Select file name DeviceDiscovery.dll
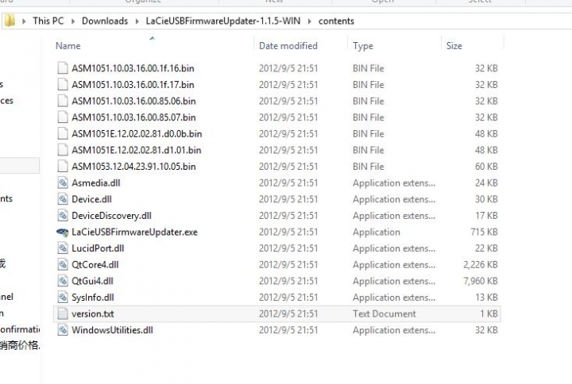Screen dimensions: 572x384 (112, 216)
